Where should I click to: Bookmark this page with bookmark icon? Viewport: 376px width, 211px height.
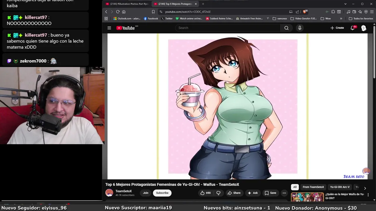pyautogui.click(x=153, y=12)
